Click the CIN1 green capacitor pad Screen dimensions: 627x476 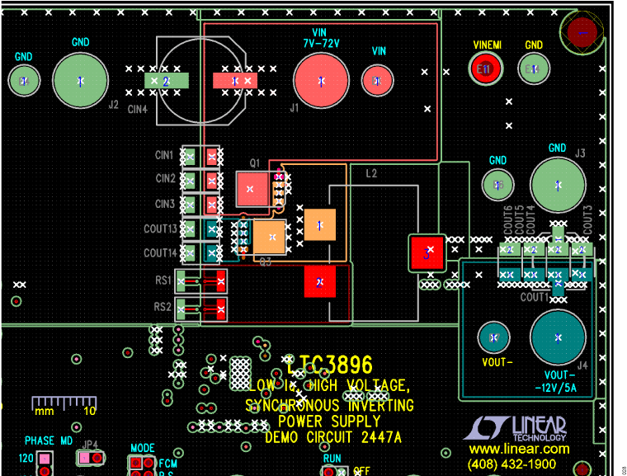tap(190, 157)
